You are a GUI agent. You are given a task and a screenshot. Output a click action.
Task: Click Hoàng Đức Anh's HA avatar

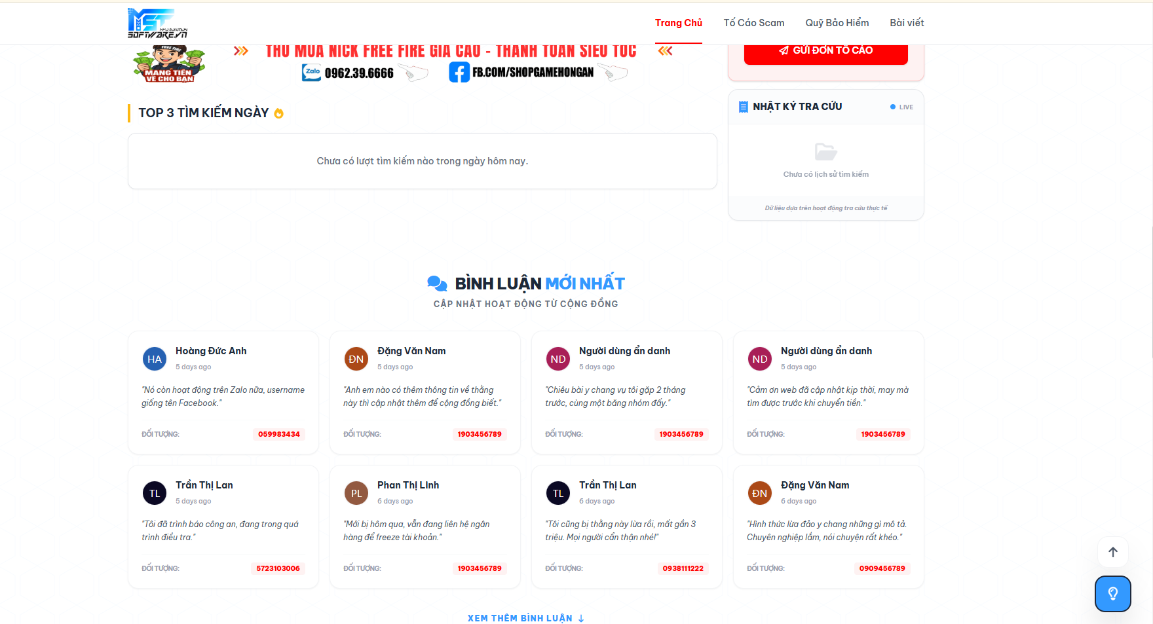point(155,359)
